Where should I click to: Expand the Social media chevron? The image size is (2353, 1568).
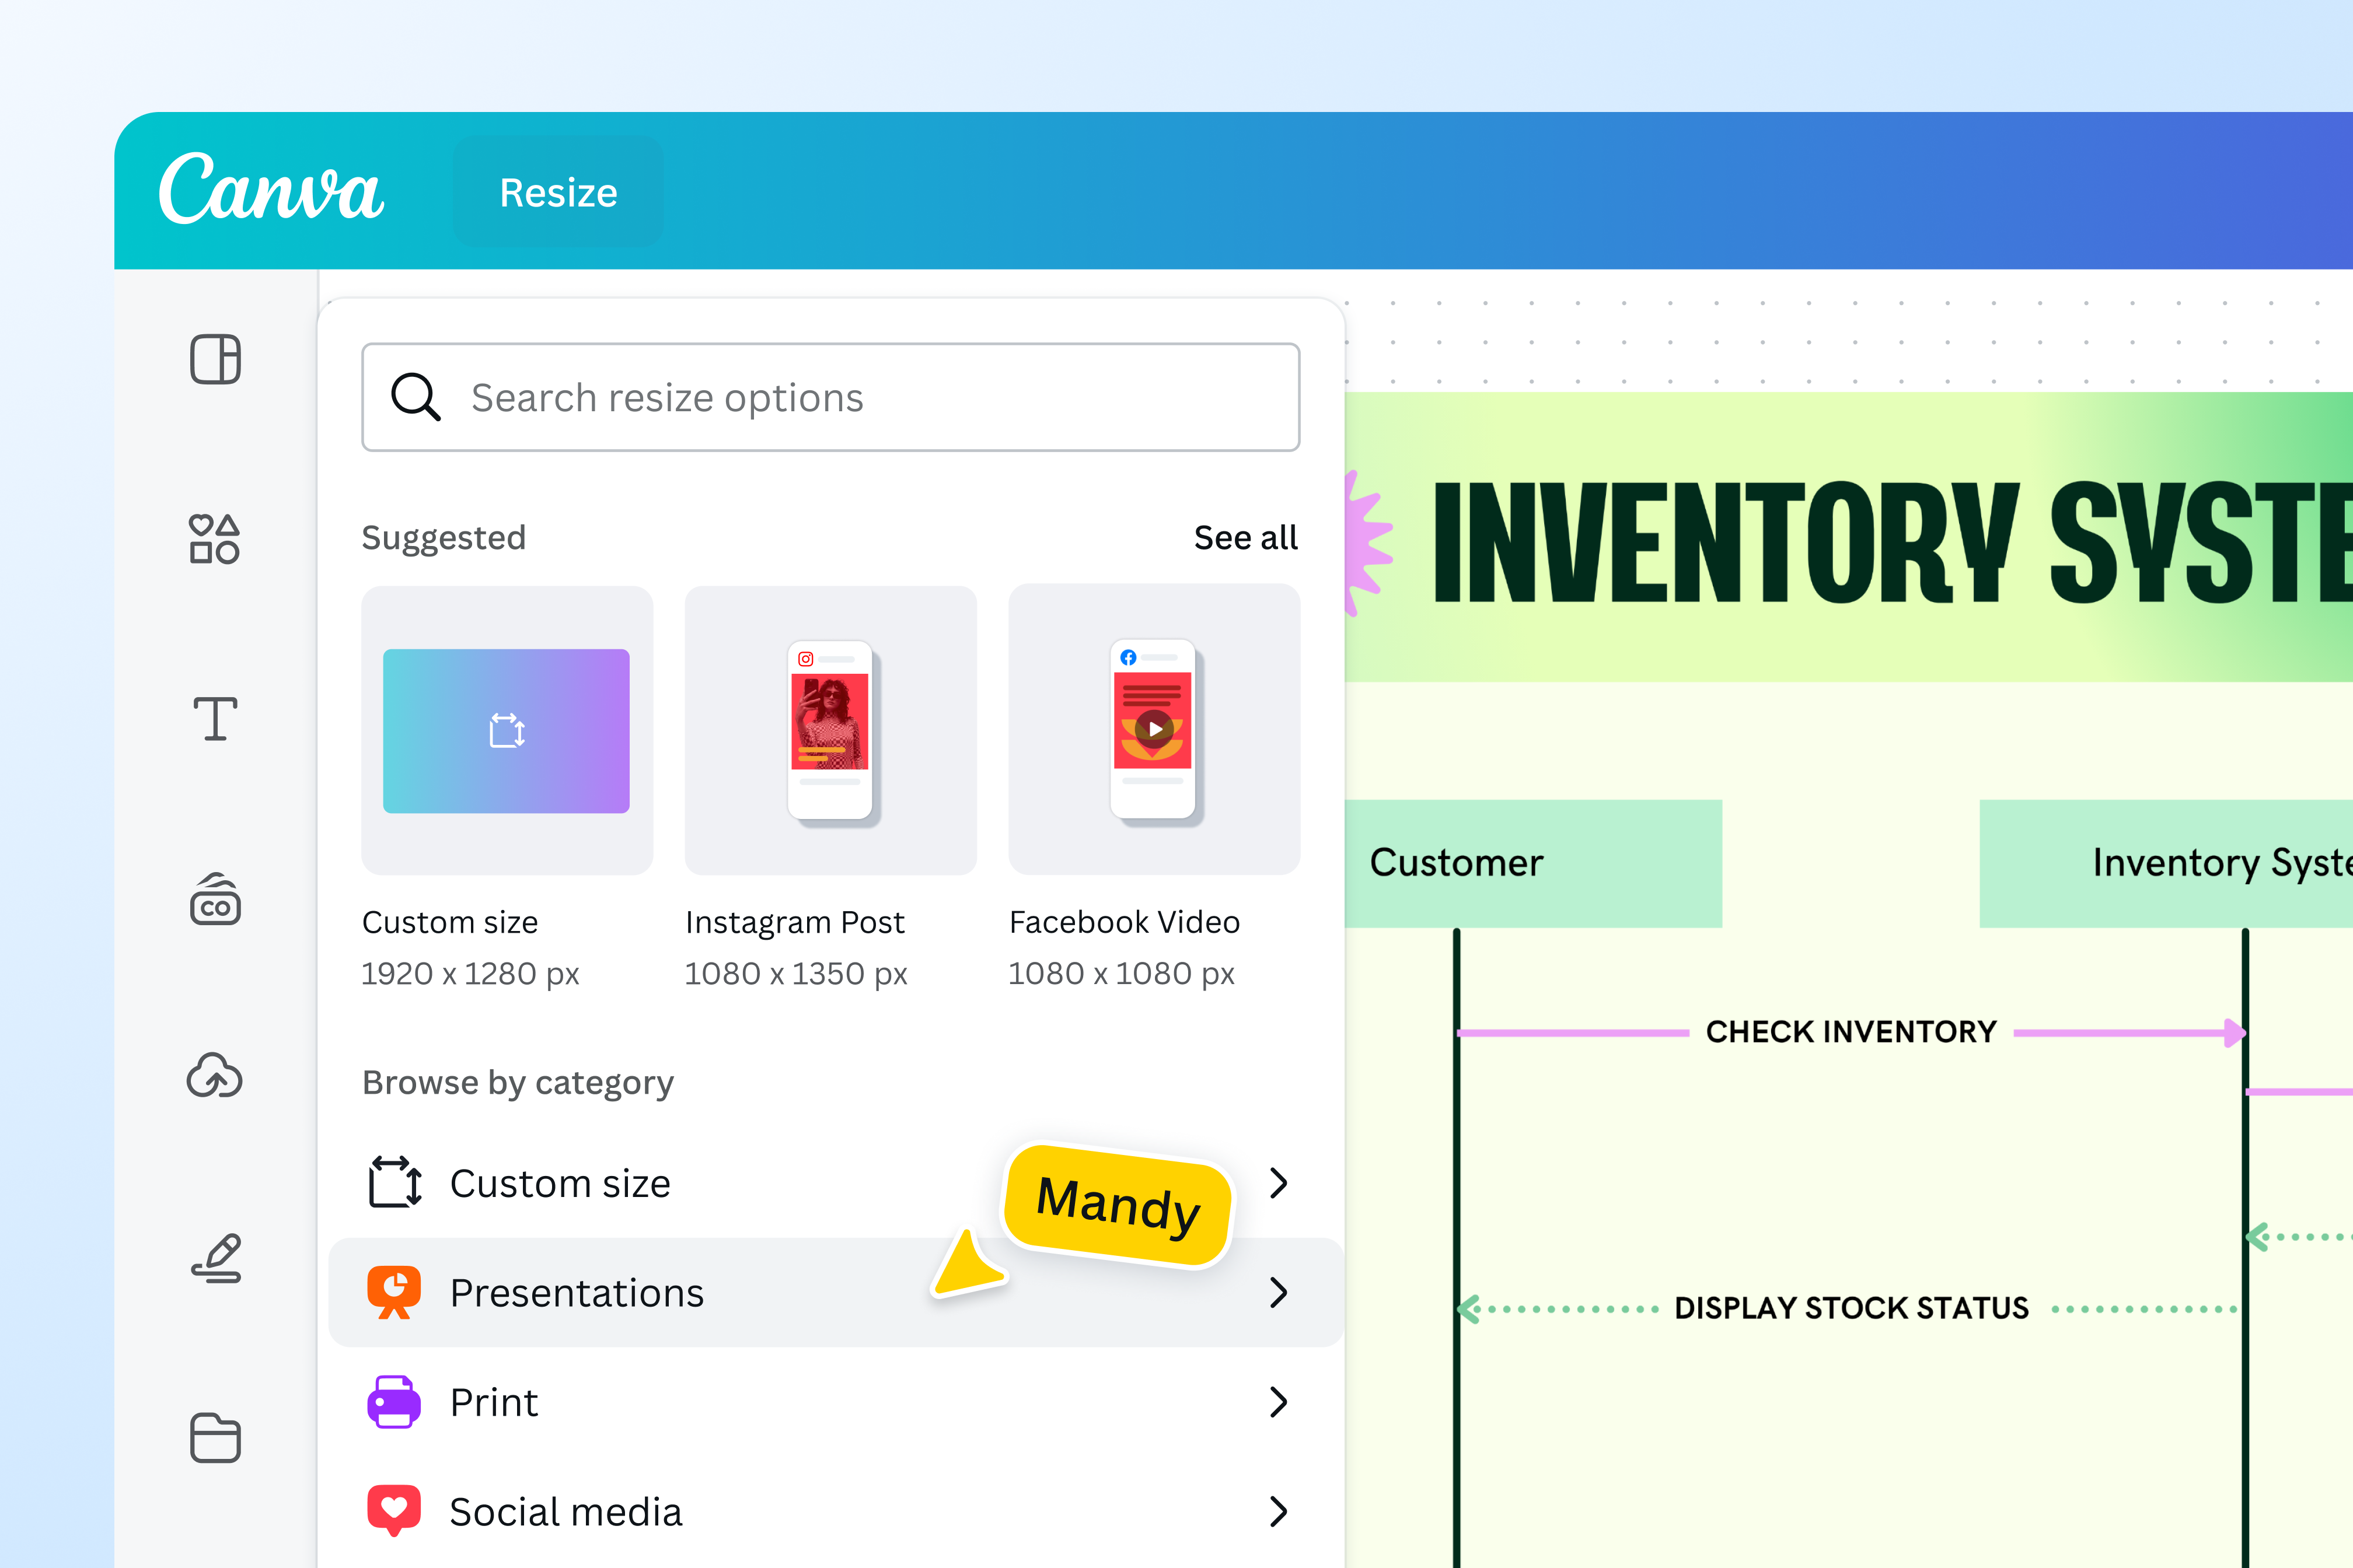1279,1511
